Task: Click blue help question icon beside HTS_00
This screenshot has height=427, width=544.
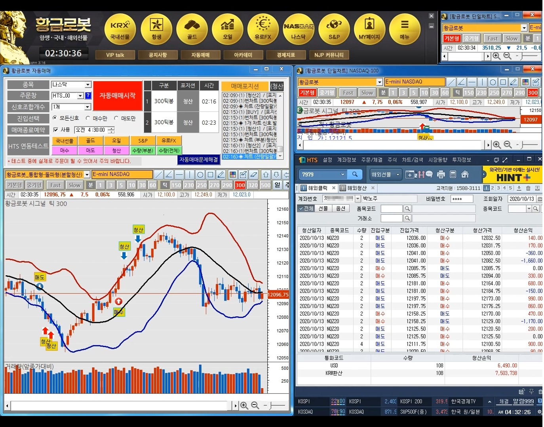Action: 88,96
